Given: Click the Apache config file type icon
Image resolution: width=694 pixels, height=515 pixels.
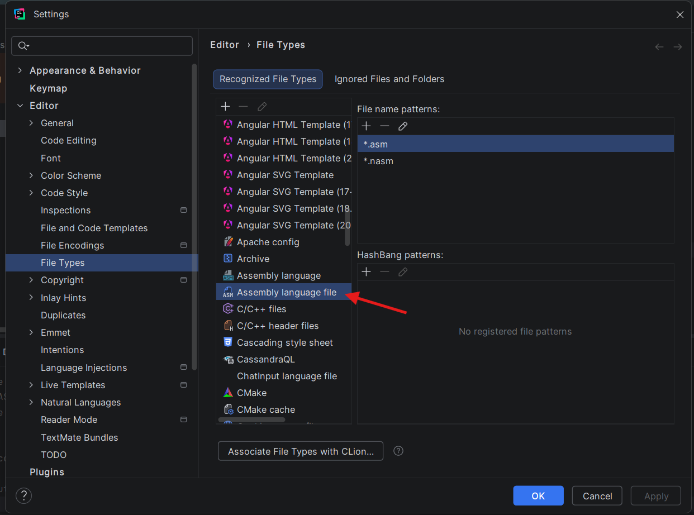Looking at the screenshot, I should [228, 242].
